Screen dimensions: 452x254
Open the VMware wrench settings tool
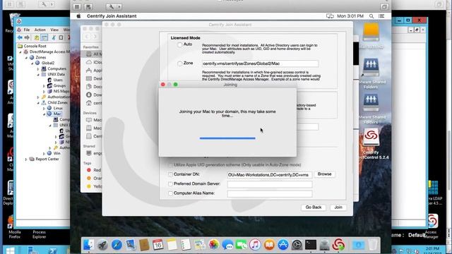pyautogui.click(x=112, y=6)
